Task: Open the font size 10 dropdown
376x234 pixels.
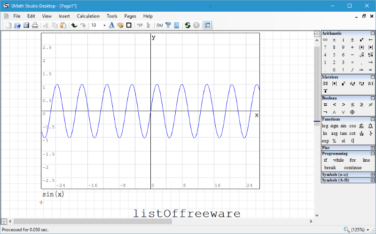Action: pos(104,25)
